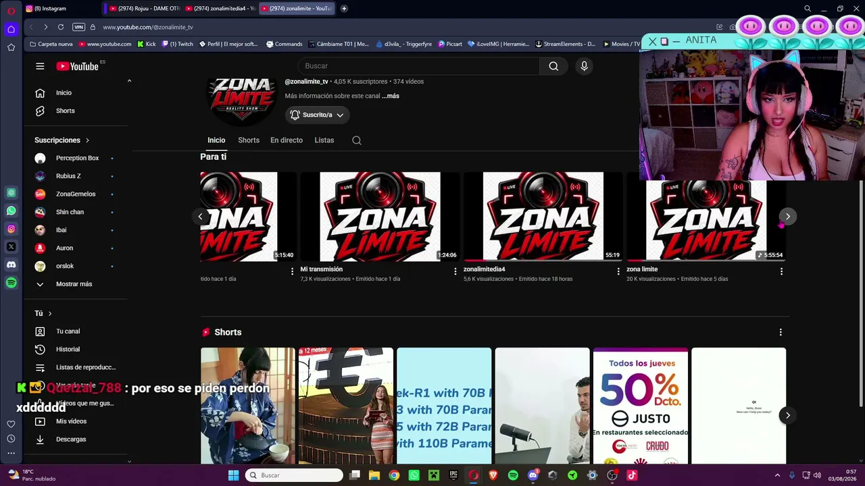Image resolution: width=865 pixels, height=486 pixels.
Task: Open the Shorts section options menu
Action: point(781,332)
